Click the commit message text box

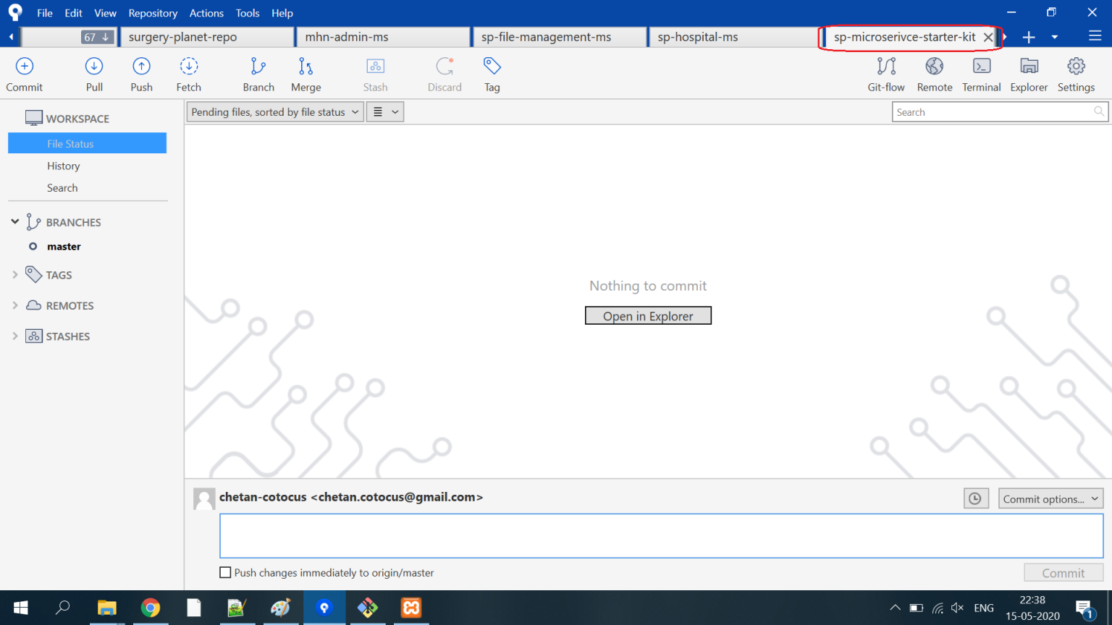point(661,536)
